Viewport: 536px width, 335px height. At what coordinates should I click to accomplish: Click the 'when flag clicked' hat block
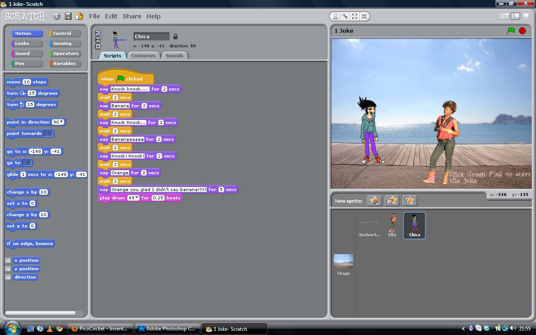click(126, 78)
